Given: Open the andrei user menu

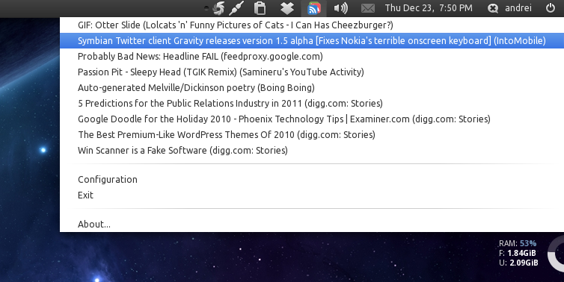Looking at the screenshot, I should coord(518,8).
